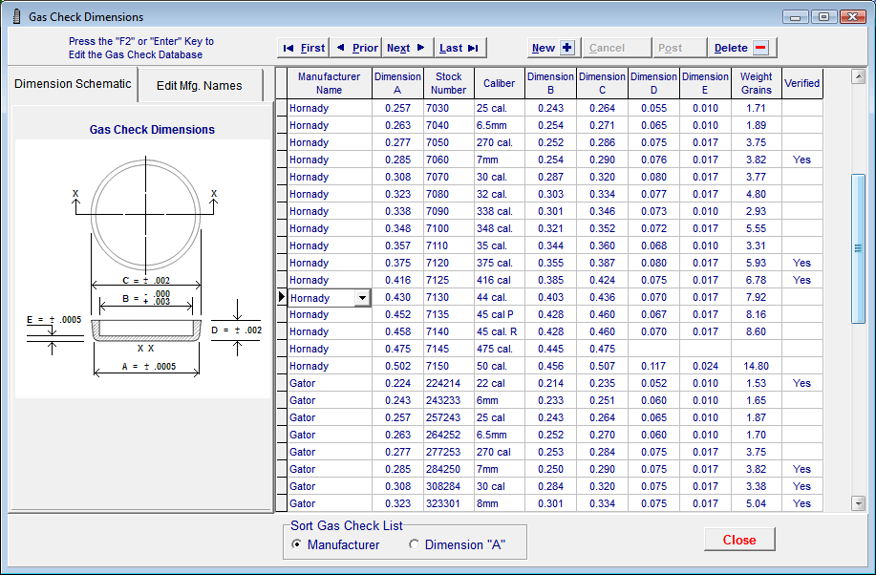Click row selector beside Hornady 7030
876x575 pixels.
tap(282, 108)
